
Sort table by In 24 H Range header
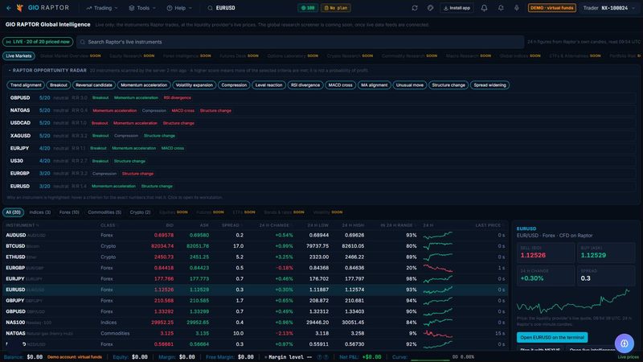tap(398, 225)
